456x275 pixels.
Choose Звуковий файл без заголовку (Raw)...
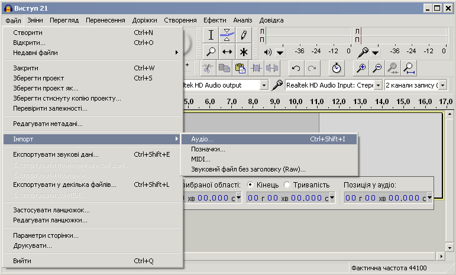tap(269, 169)
